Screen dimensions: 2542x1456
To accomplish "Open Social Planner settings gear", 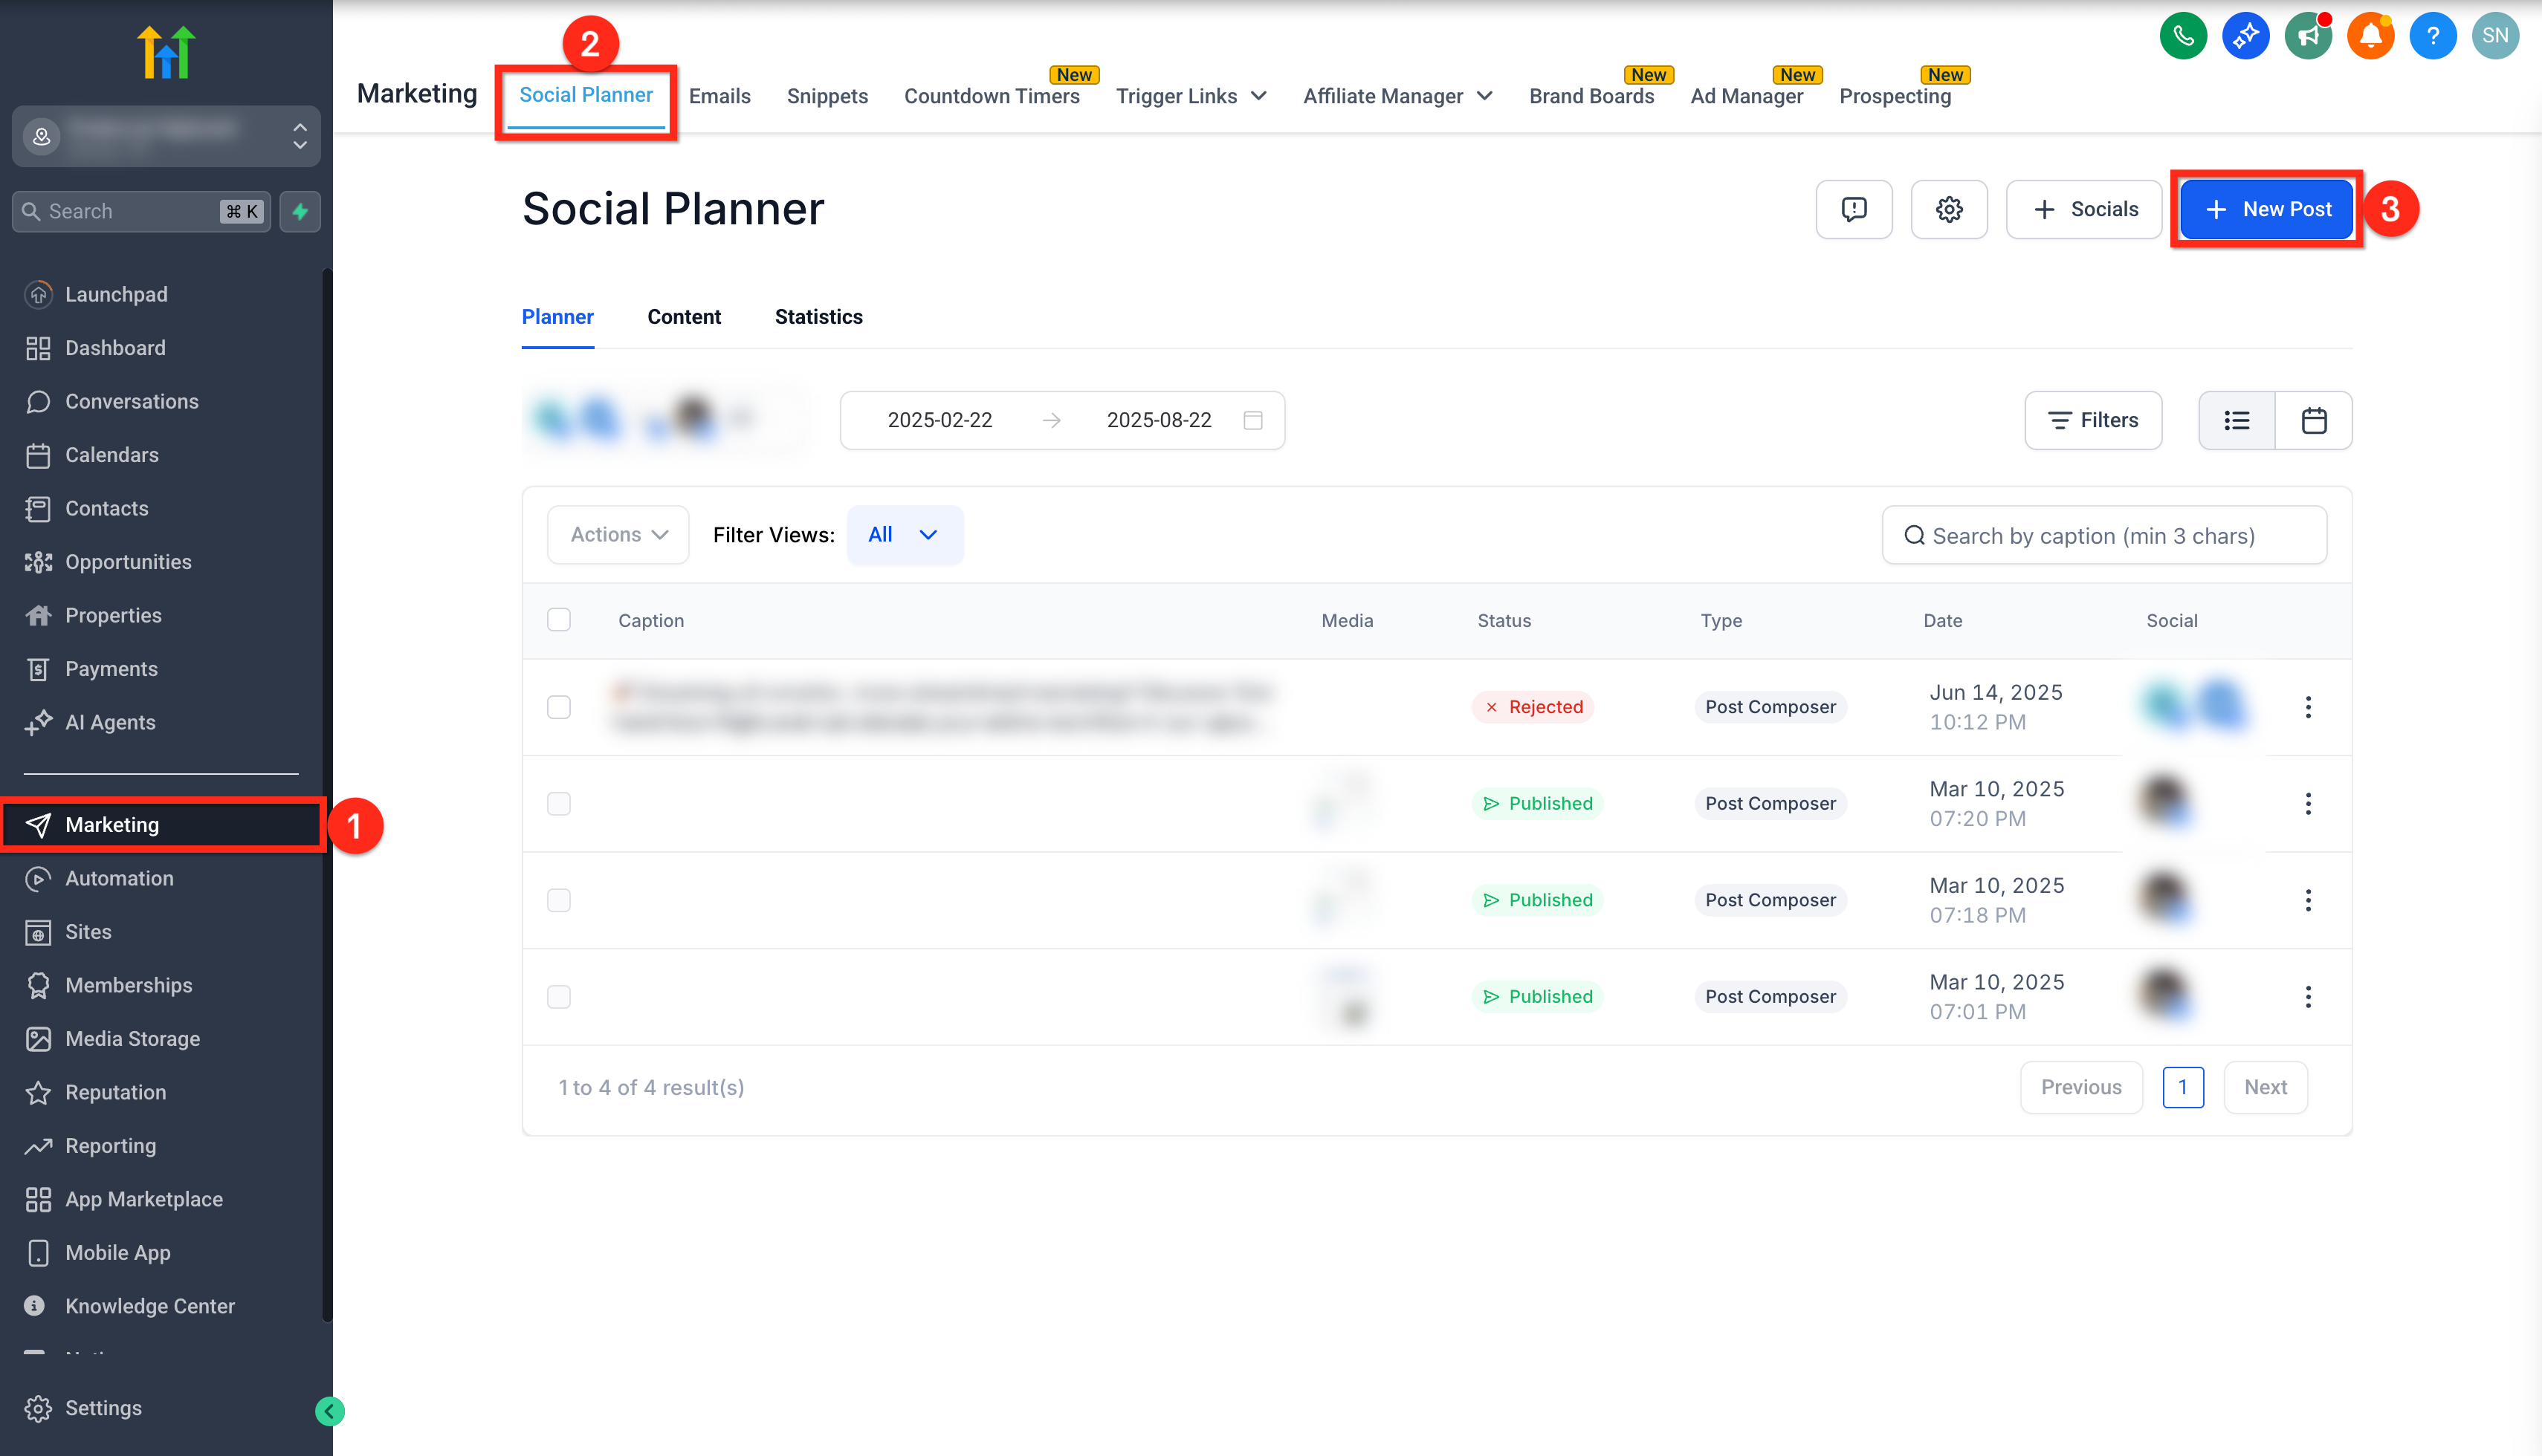I will pos(1948,209).
